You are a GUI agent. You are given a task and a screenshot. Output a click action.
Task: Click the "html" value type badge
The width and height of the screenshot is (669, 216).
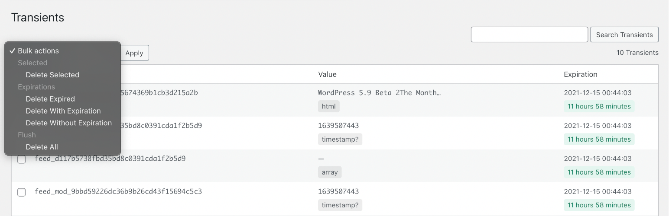coord(328,106)
